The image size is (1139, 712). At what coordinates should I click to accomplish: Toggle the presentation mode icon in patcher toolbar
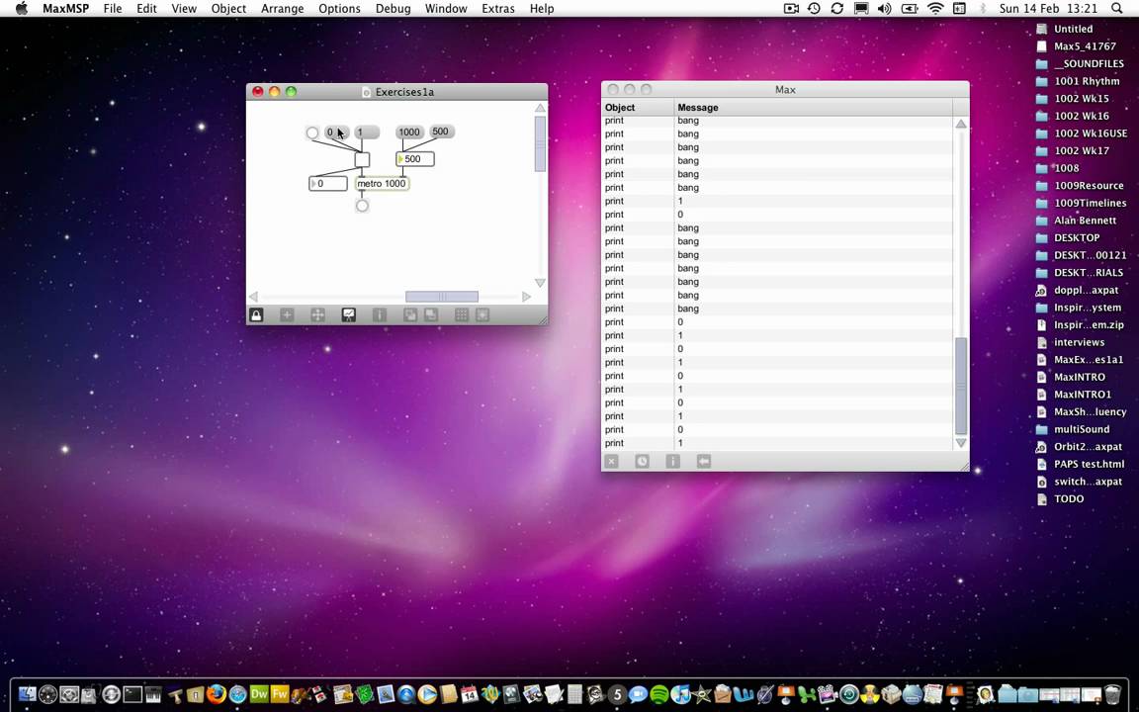click(349, 315)
